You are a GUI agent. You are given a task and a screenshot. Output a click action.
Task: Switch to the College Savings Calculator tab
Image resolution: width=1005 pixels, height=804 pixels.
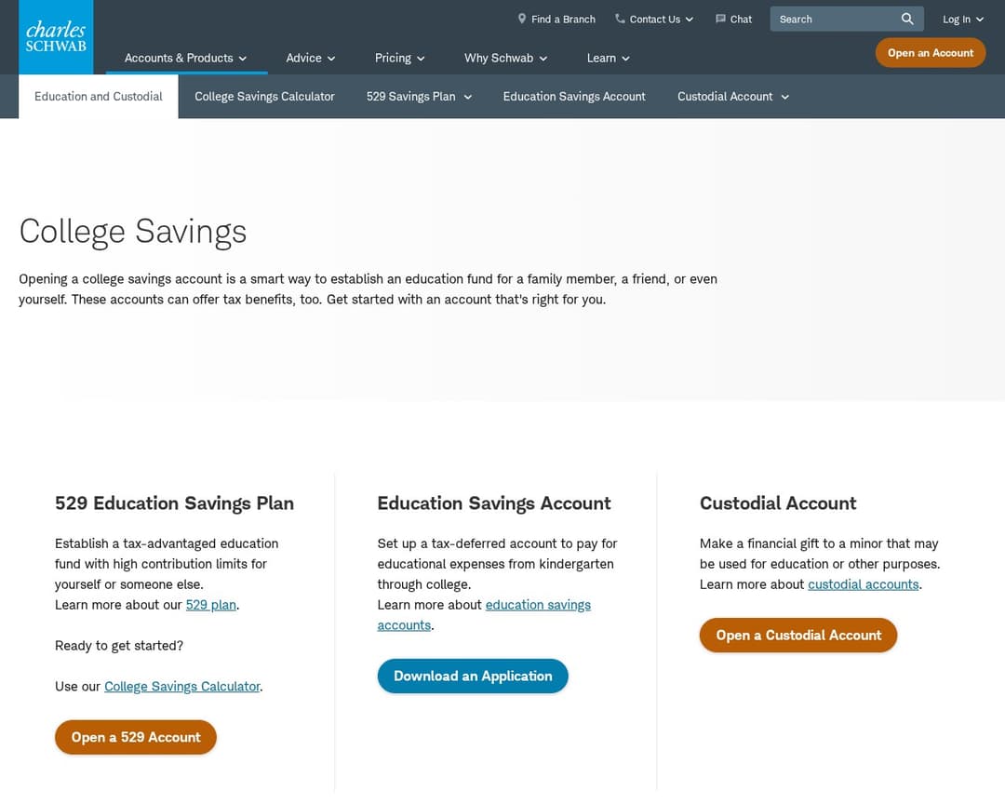pyautogui.click(x=264, y=96)
